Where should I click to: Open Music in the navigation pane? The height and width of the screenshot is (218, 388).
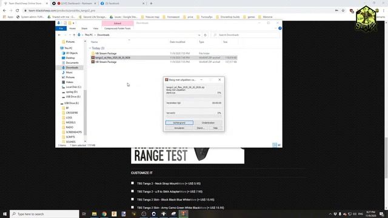click(69, 73)
